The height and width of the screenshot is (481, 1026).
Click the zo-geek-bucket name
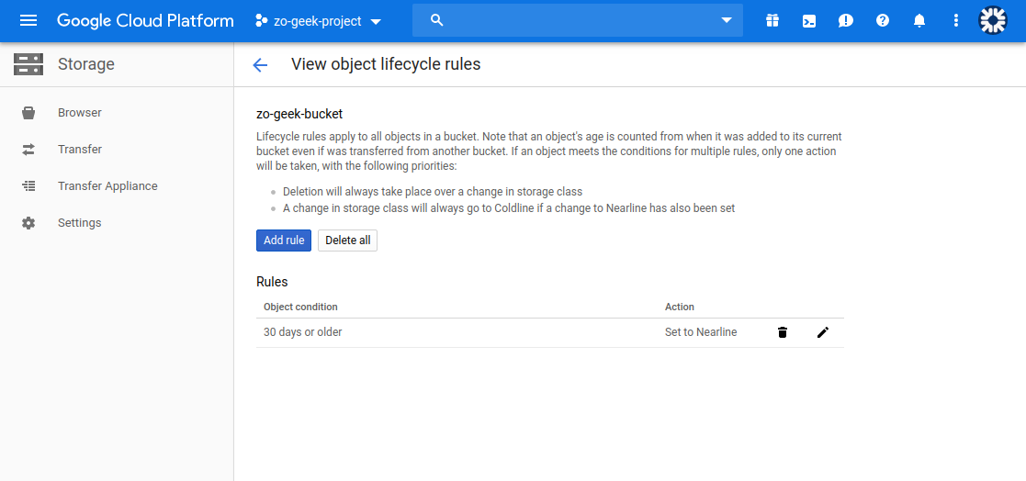click(x=299, y=114)
